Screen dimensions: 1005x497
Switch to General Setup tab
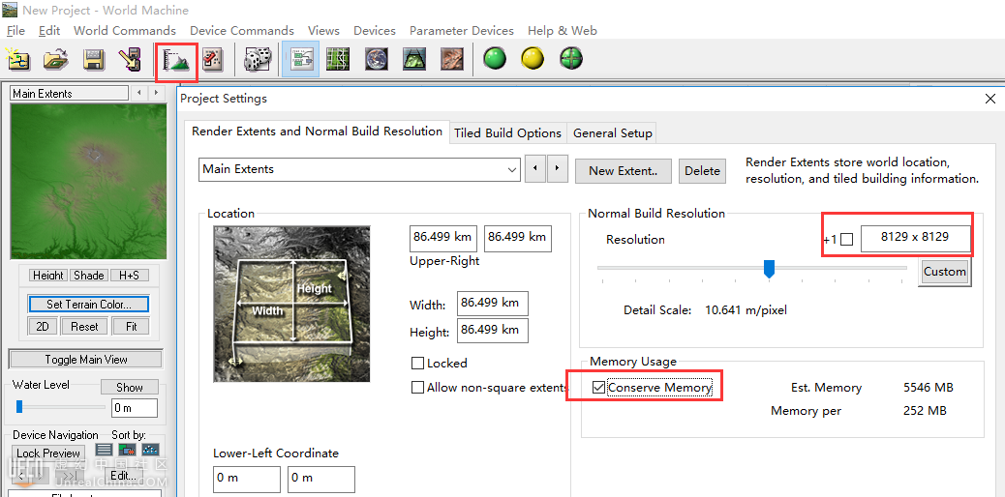613,132
